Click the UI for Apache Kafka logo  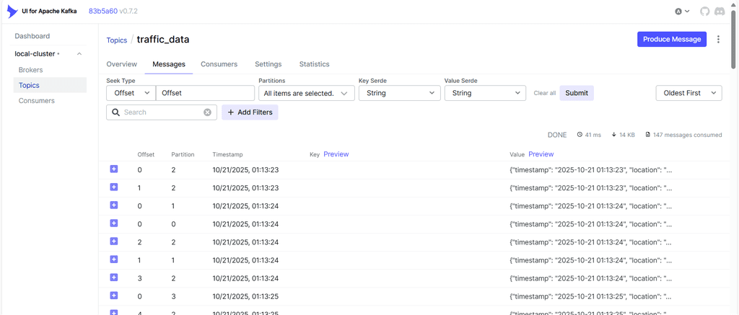(x=12, y=12)
